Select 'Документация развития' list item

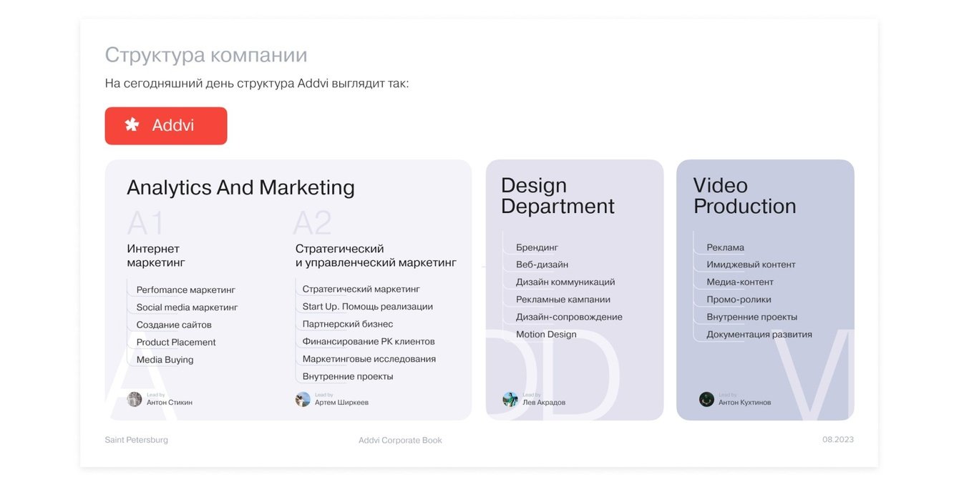(759, 334)
